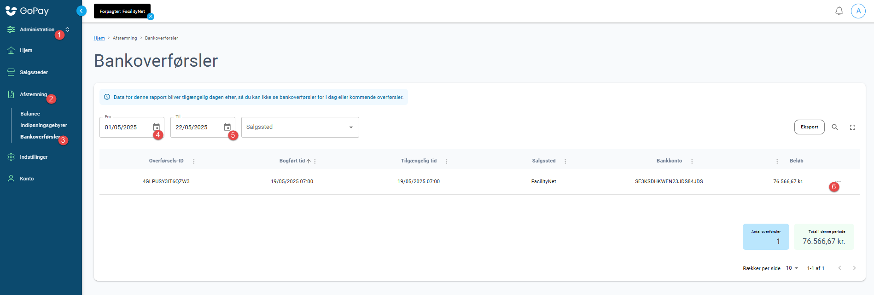874x295 pixels.
Task: Click the 76.566,67 kr. amount in the row
Action: [x=788, y=181]
